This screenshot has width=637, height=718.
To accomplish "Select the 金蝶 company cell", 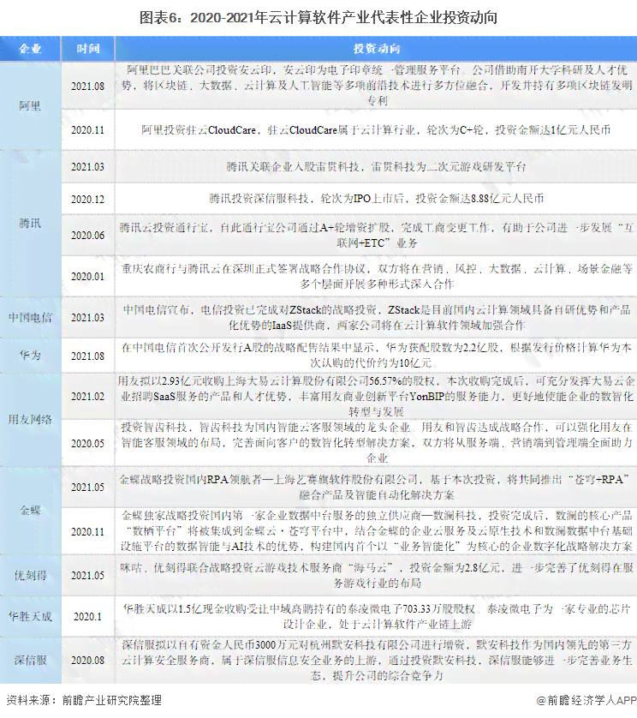I will point(30,510).
